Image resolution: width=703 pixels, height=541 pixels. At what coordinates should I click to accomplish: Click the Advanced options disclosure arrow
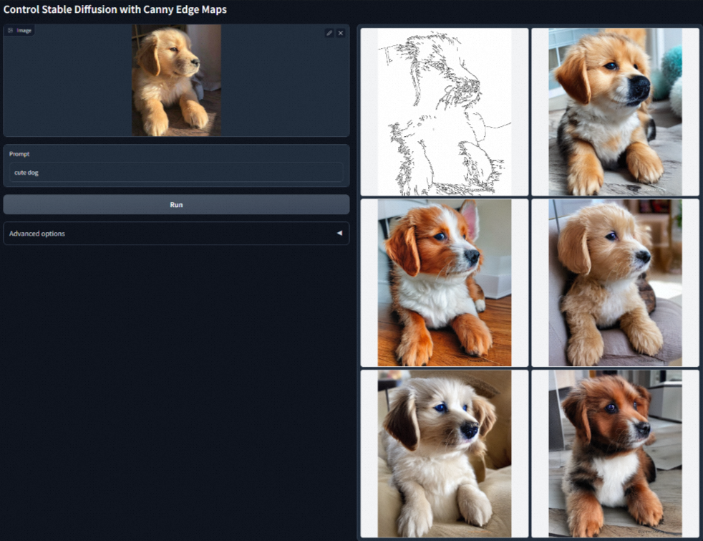click(339, 233)
